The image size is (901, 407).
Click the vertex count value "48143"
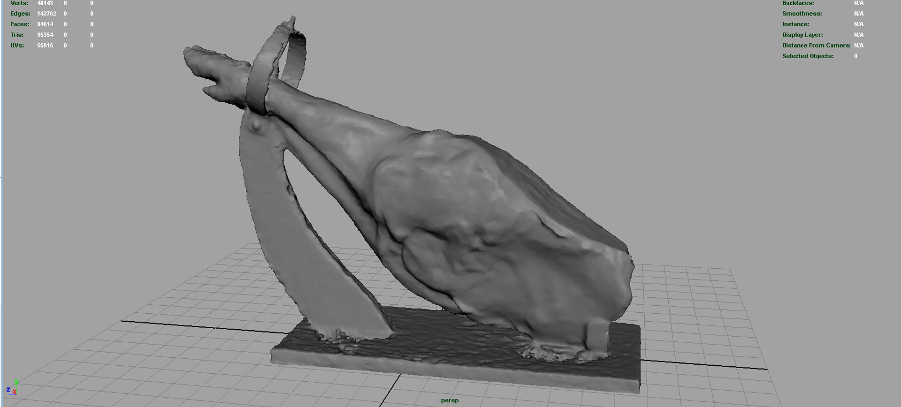[45, 3]
